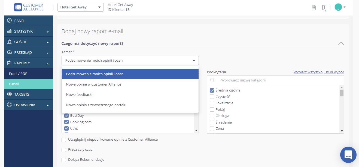Viewport: 359px width, 167px height.
Task: Open the chat support bubble
Action: tap(348, 155)
